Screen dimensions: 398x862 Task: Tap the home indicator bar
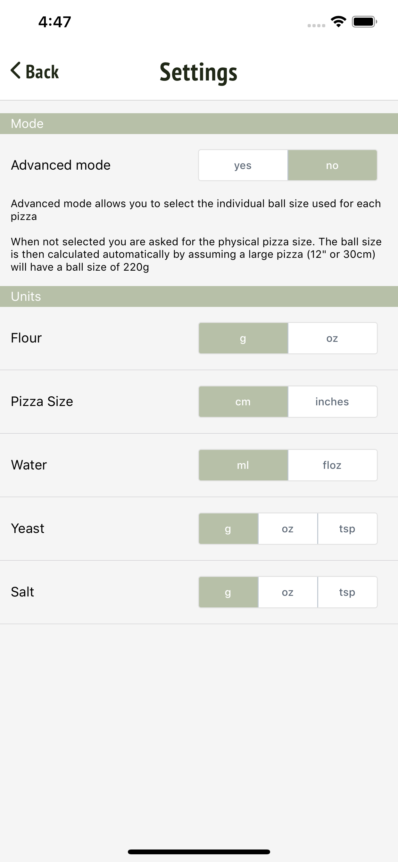click(x=199, y=852)
